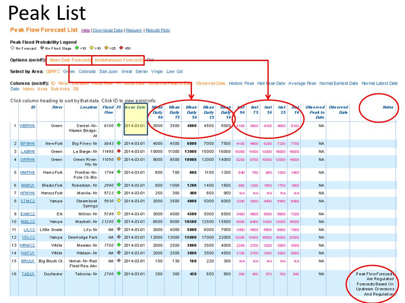Select the Colorado area
The height and width of the screenshot is (303, 405).
87,72
